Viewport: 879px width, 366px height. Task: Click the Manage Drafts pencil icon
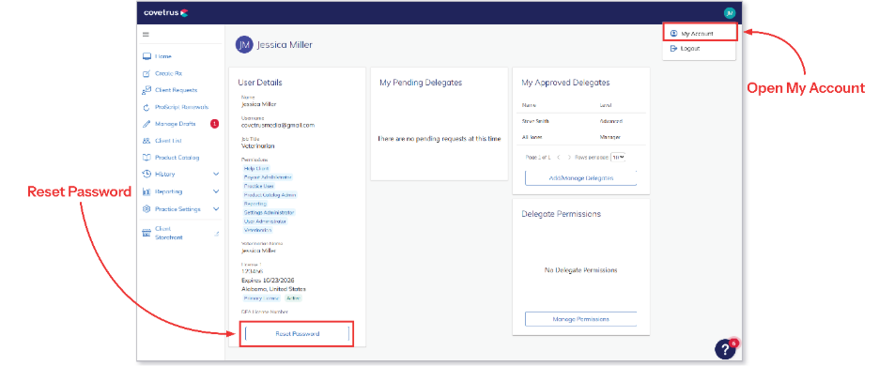click(146, 124)
